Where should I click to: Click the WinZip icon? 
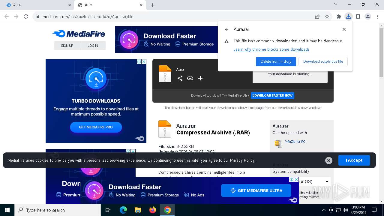278,143
